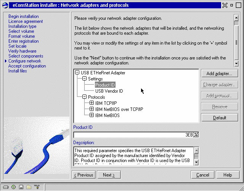This screenshot has height=191, width=244.
Task: Open the hard drive icon in status bar
Action: (x=6, y=187)
